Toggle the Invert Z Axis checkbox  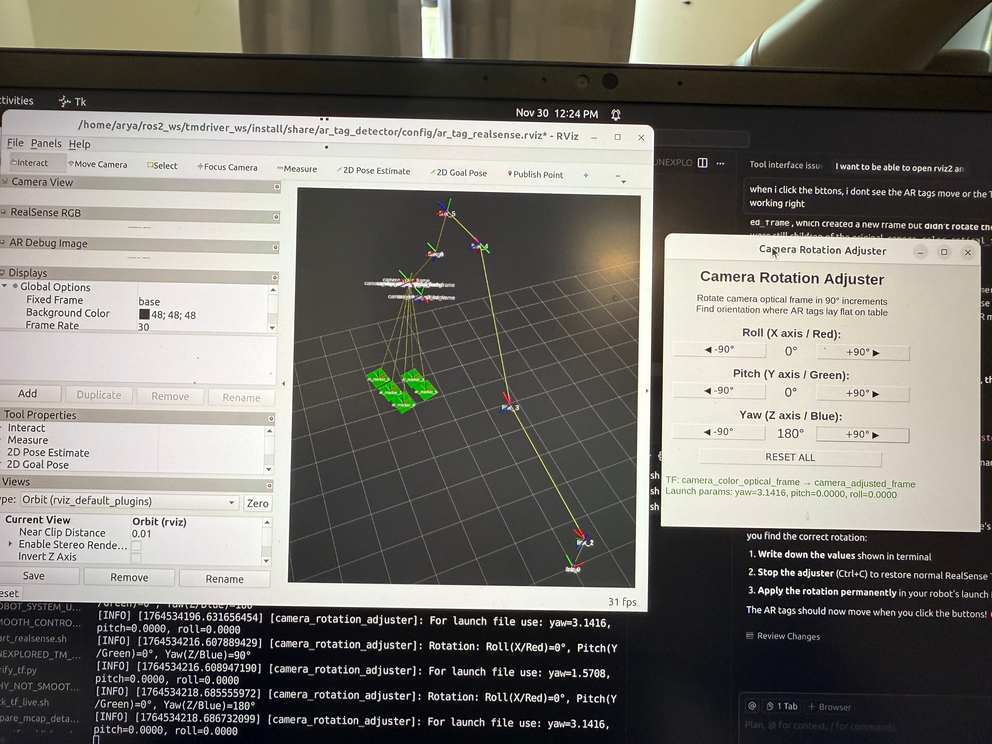[x=136, y=558]
